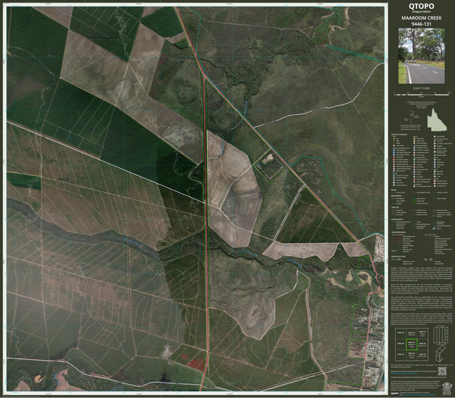The width and height of the screenshot is (455, 398).
Task: Open the QTopo application web link
Action: 404,373
